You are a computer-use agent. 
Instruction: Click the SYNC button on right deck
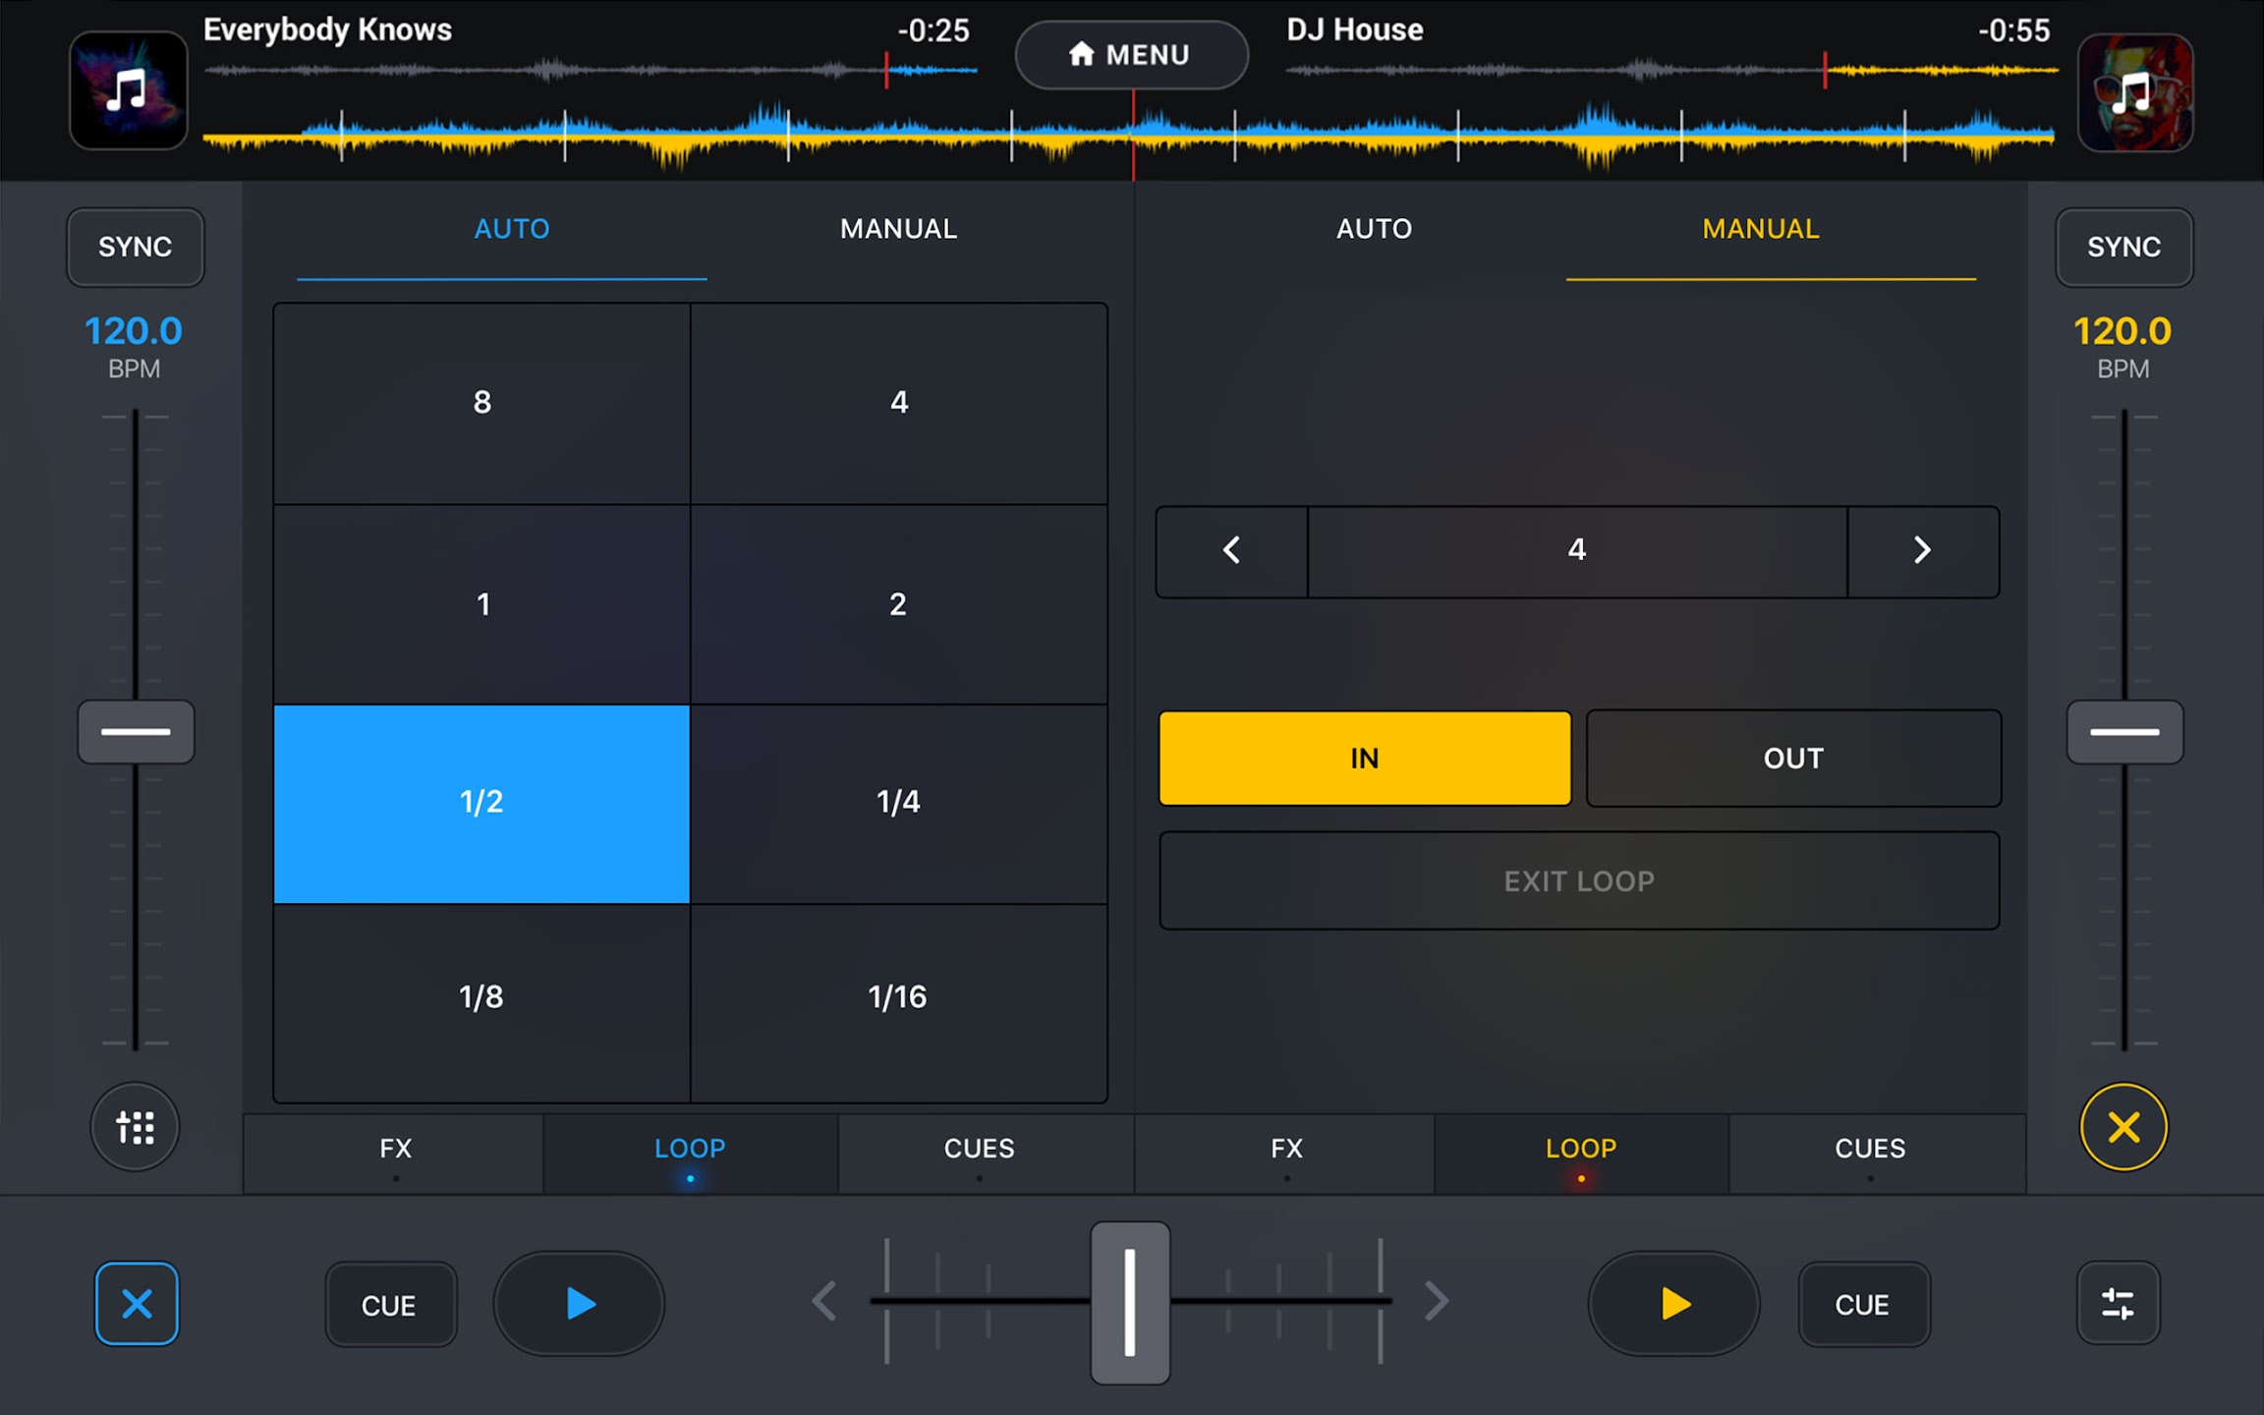(2123, 247)
